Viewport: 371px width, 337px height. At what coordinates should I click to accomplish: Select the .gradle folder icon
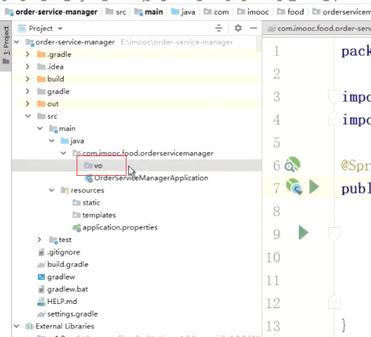pyautogui.click(x=41, y=54)
